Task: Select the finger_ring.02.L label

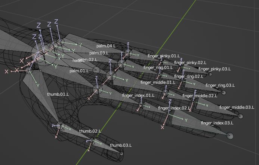Action: tap(189, 77)
